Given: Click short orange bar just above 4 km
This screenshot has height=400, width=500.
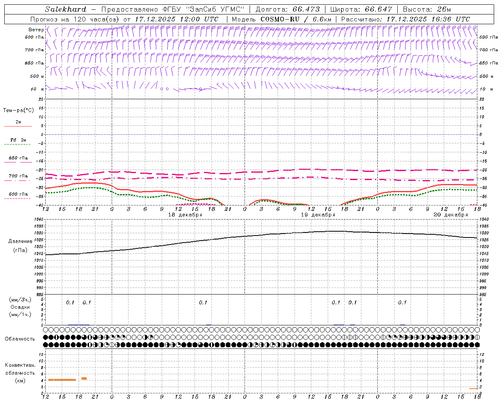Looking at the screenshot, I should pos(84,379).
